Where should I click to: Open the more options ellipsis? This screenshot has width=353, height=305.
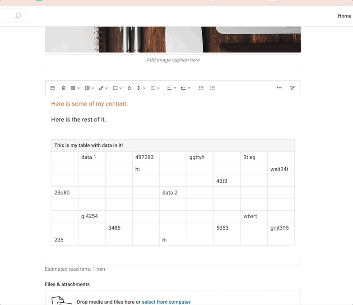click(x=279, y=88)
